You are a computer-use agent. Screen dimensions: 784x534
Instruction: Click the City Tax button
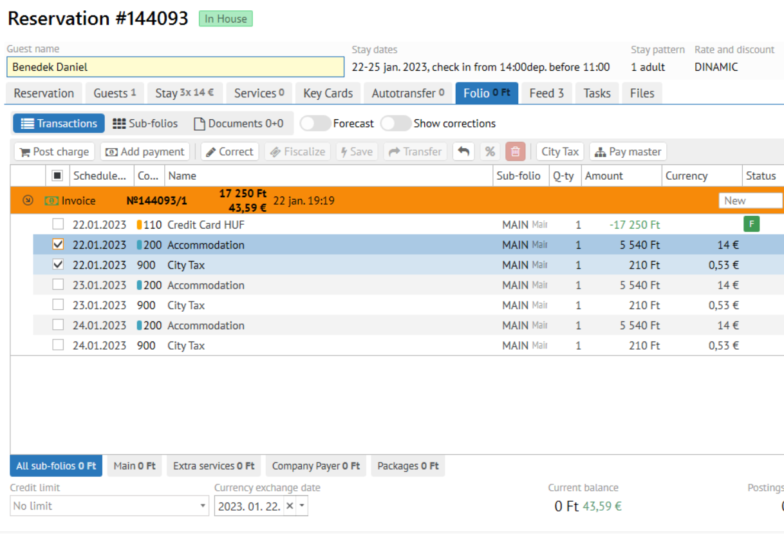pos(560,152)
